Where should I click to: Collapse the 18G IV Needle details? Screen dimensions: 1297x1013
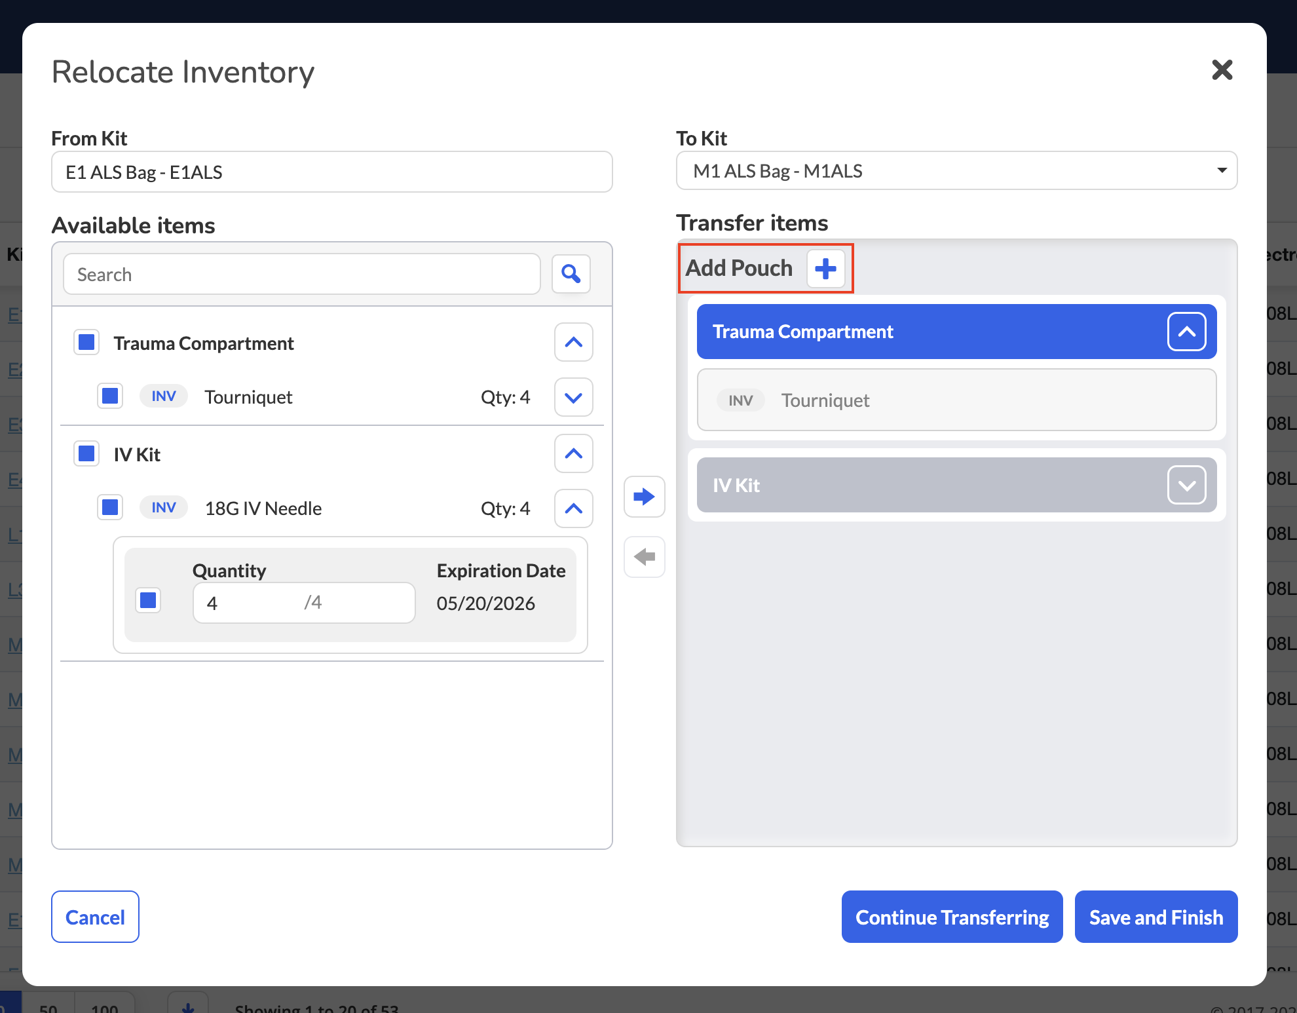[x=574, y=508]
